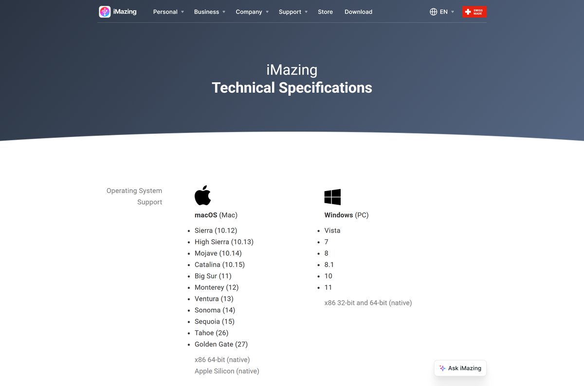This screenshot has width=584, height=386.
Task: Click the Apple Silicon (native) text
Action: [227, 371]
